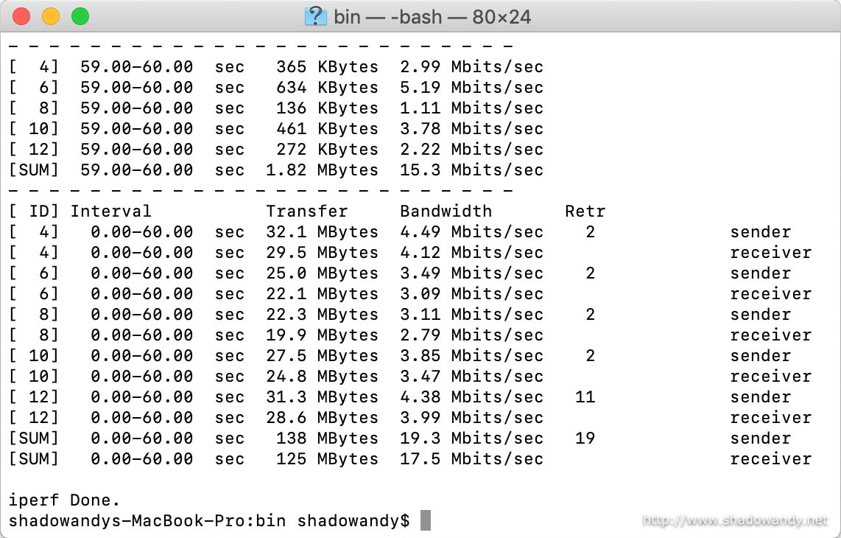Viewport: 841px width, 538px height.
Task: Click the 'Interval' column header
Action: point(110,211)
